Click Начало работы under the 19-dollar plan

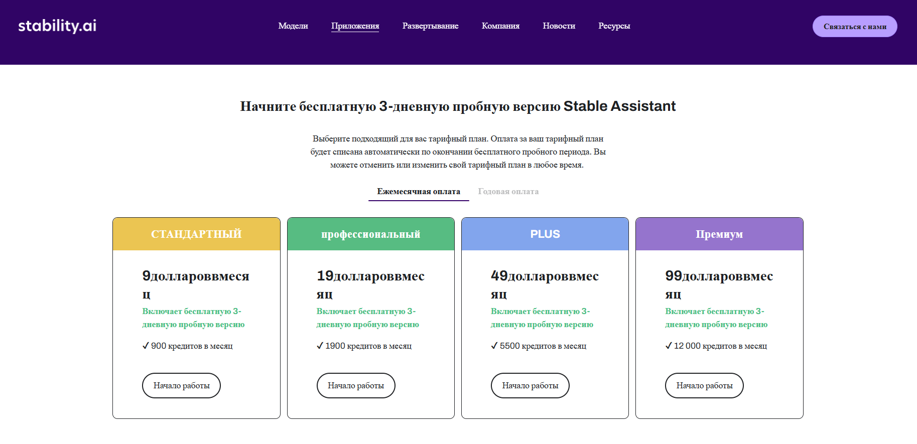point(355,385)
